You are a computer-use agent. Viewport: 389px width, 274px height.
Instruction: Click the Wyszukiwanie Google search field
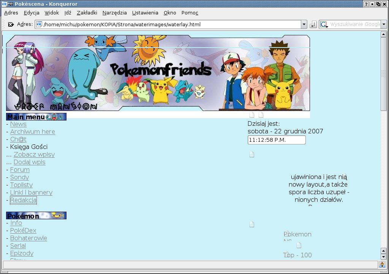click(x=354, y=24)
